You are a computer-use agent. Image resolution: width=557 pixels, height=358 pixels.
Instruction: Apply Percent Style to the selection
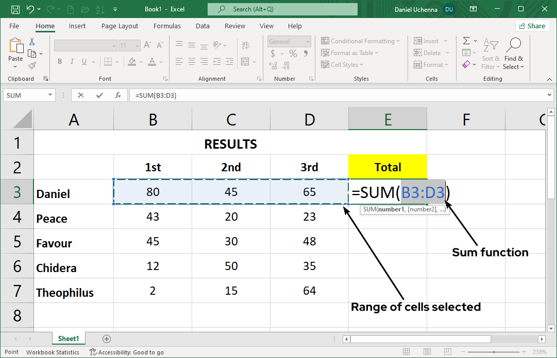(x=292, y=53)
